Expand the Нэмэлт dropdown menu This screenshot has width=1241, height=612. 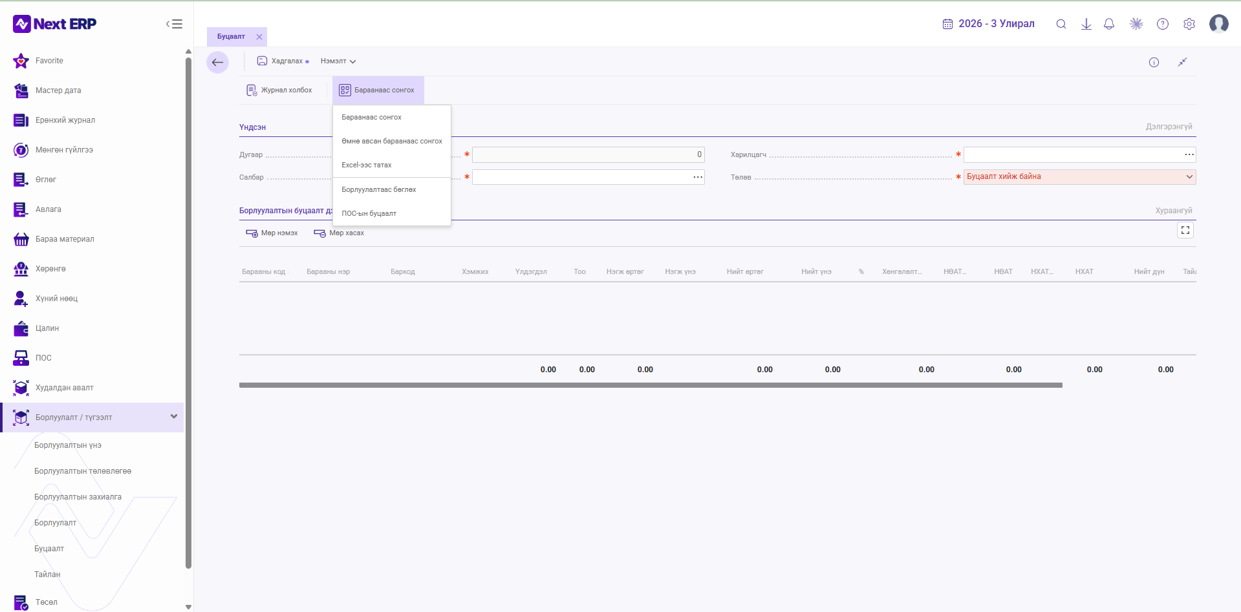[x=338, y=61]
